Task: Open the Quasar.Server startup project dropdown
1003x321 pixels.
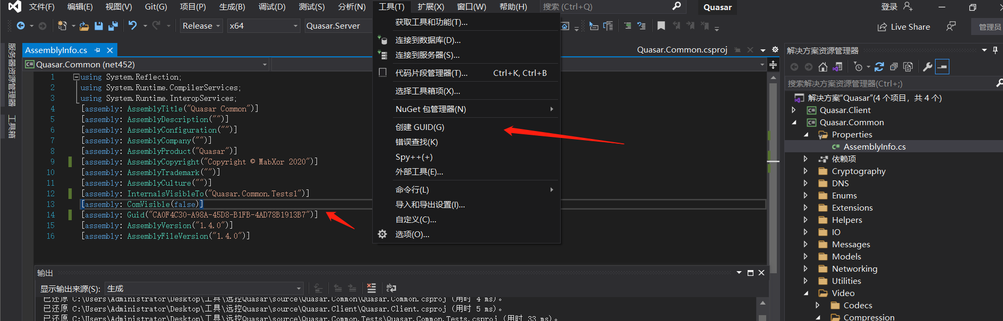Action: (x=339, y=25)
